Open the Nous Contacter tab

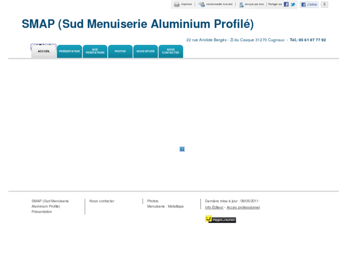tap(171, 52)
